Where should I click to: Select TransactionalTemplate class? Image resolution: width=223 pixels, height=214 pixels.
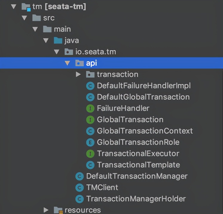click(x=138, y=165)
